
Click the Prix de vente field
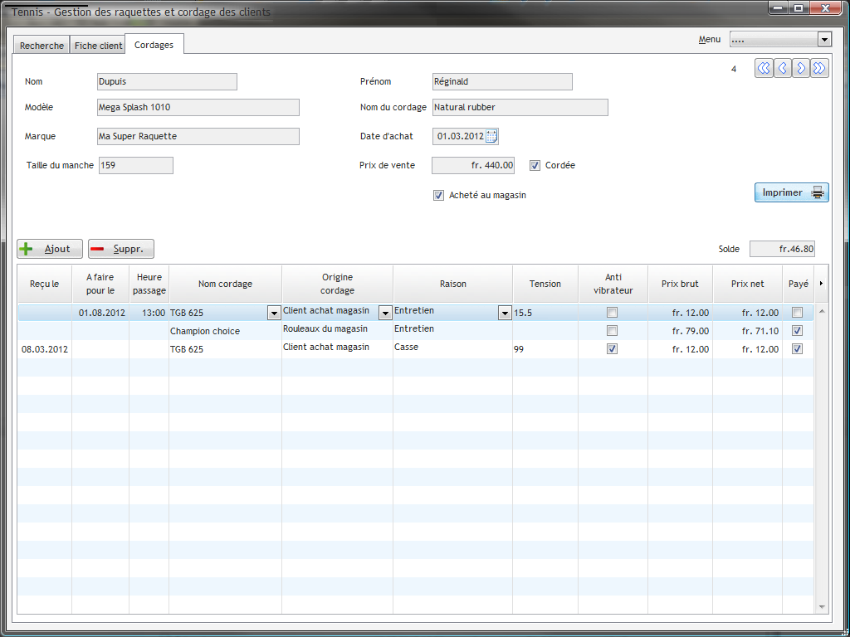coord(472,166)
